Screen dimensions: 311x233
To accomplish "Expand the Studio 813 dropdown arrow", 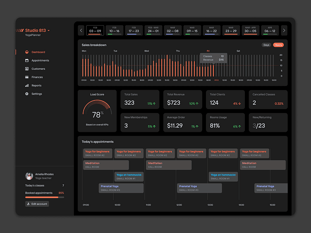I will coord(49,31).
